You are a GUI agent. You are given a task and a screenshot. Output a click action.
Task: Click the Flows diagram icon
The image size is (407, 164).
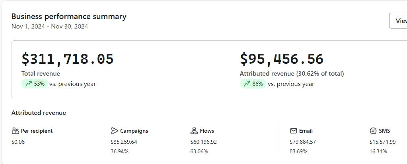pos(194,131)
